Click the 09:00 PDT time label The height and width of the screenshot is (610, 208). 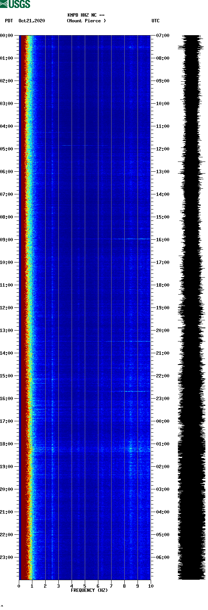pyautogui.click(x=7, y=240)
